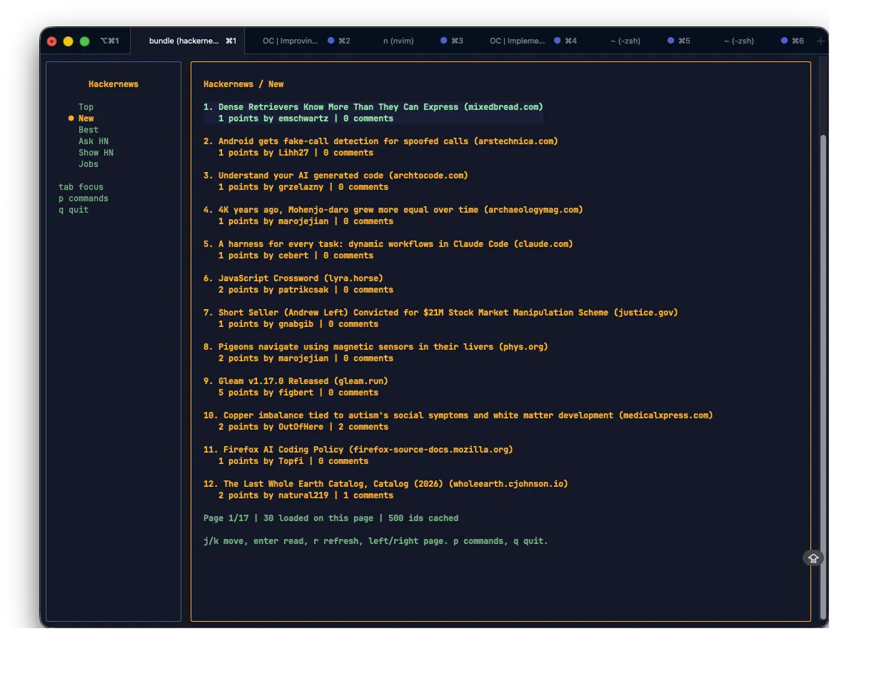Click 2 points by natural219 line

tap(306, 495)
